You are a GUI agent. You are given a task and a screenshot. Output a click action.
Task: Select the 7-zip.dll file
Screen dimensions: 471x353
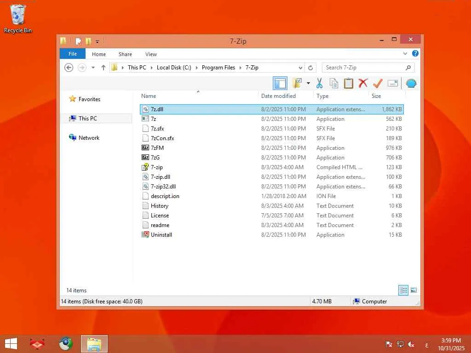pyautogui.click(x=271, y=177)
